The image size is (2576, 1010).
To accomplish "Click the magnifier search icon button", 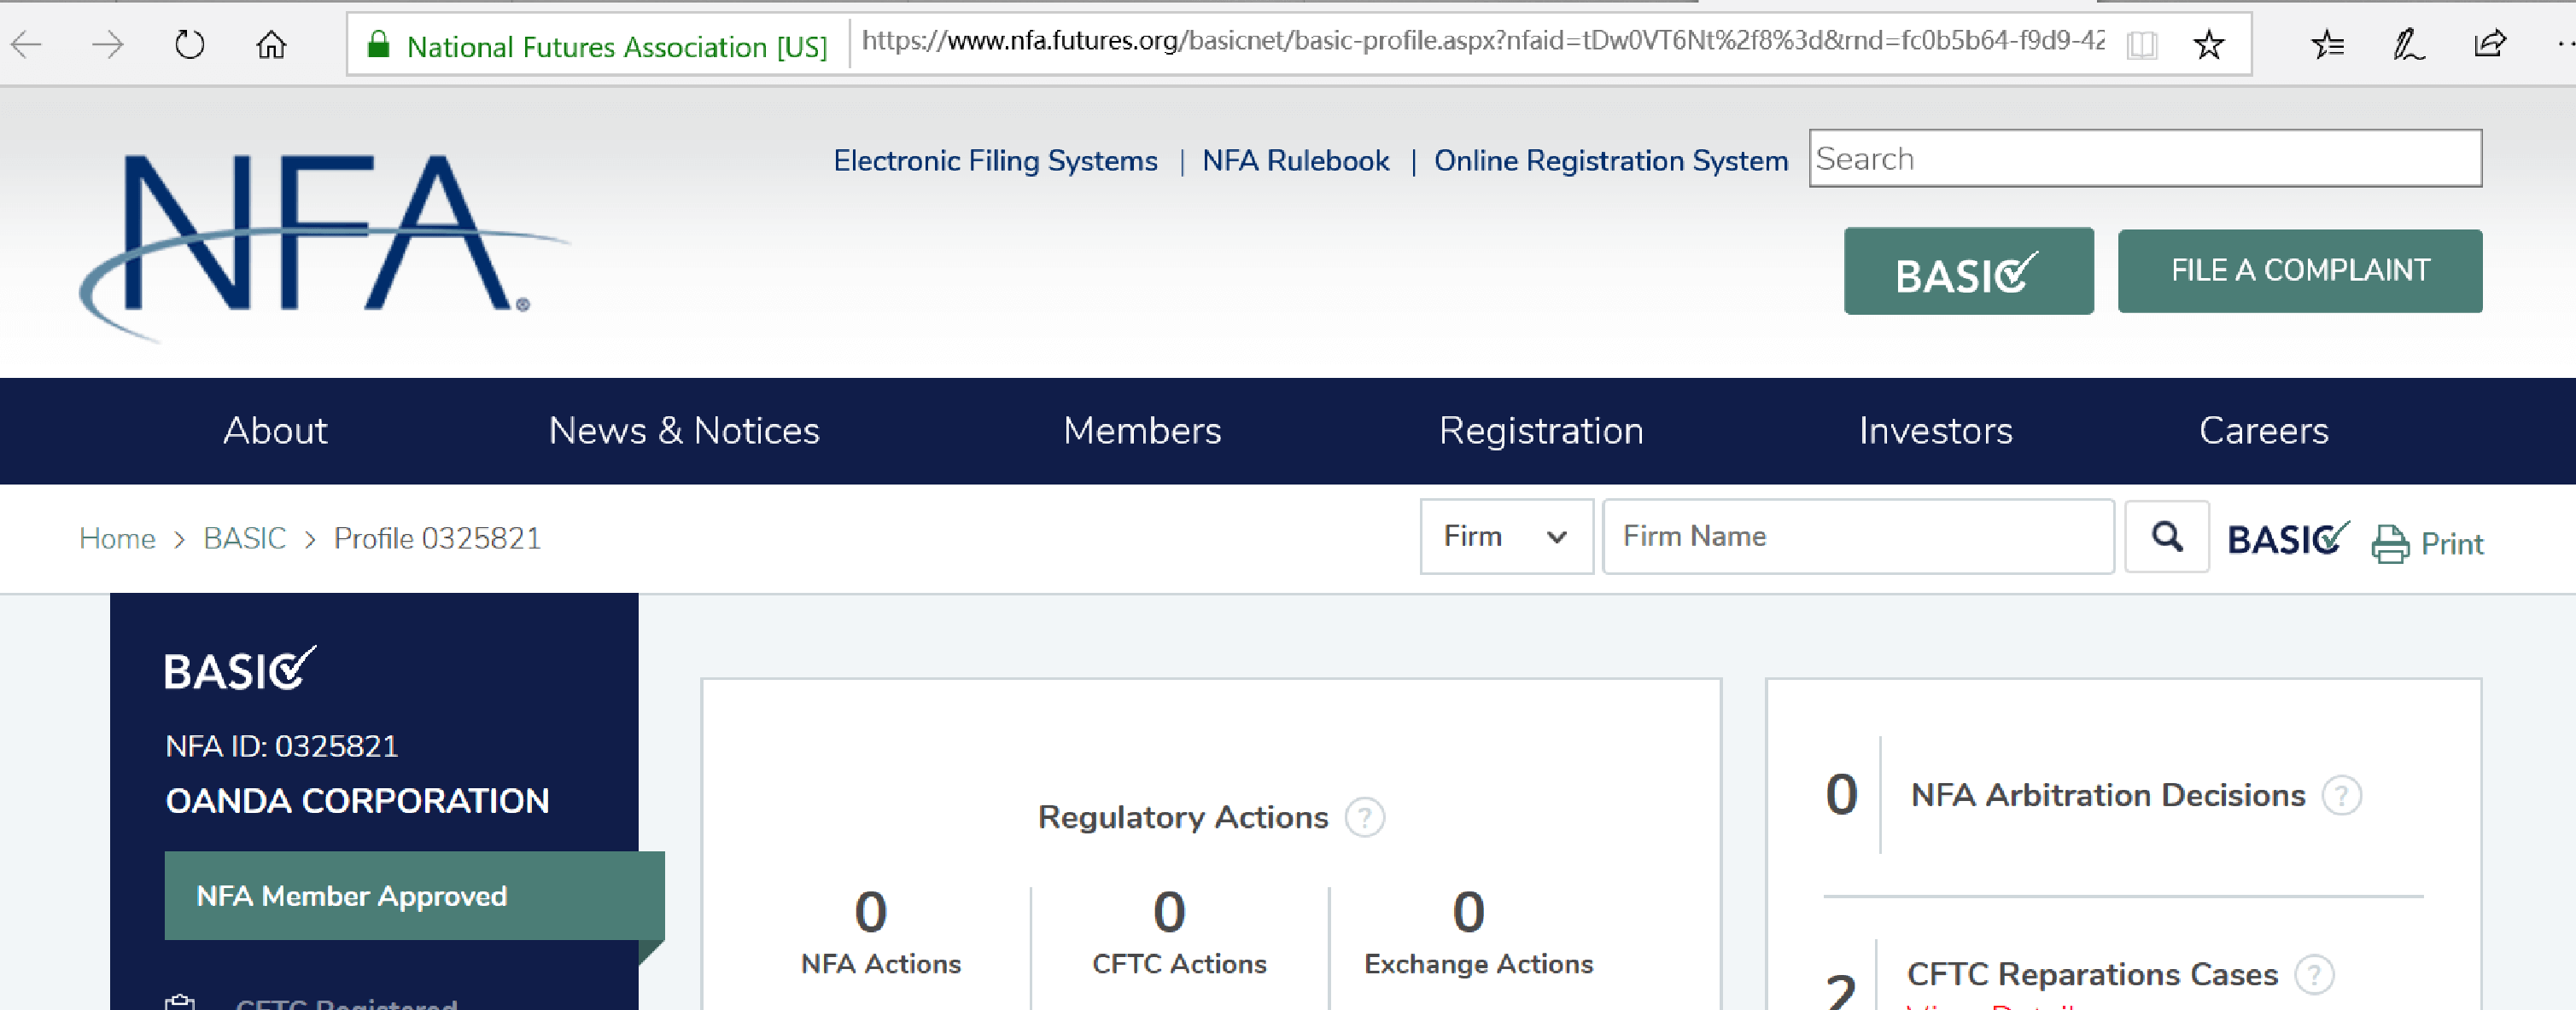I will click(2166, 537).
